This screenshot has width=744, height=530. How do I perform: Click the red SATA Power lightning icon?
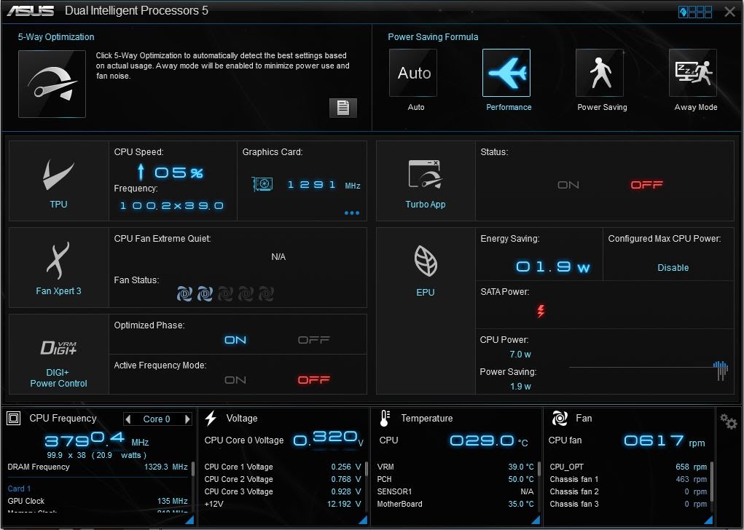pyautogui.click(x=541, y=311)
